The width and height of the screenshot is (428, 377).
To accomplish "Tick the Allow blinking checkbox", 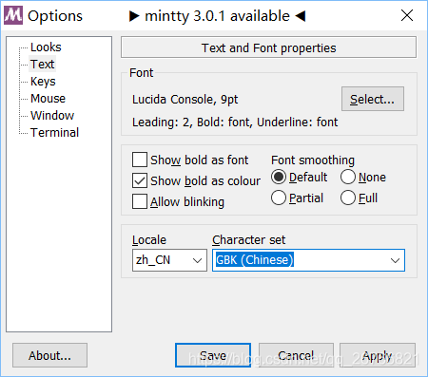I will click(140, 201).
